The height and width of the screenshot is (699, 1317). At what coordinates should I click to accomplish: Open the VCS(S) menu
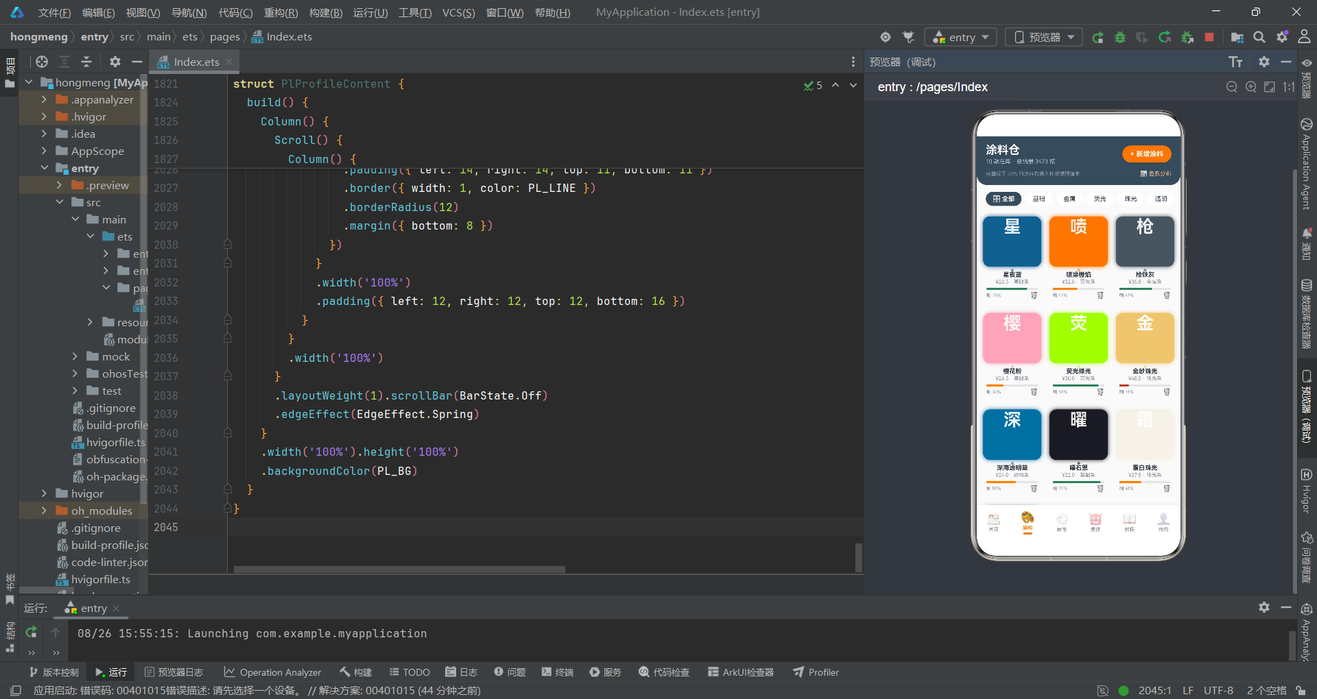[458, 12]
